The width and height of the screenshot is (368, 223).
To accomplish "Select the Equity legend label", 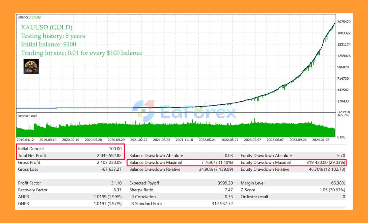I will 36,17.
